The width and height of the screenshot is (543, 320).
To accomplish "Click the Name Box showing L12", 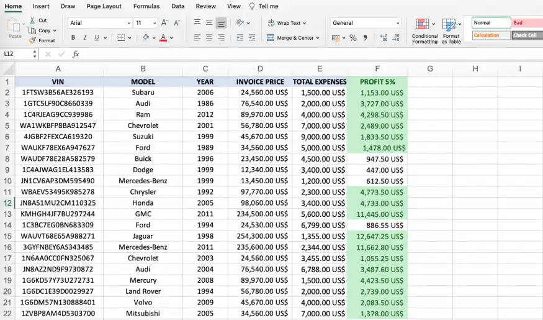I will tap(17, 53).
